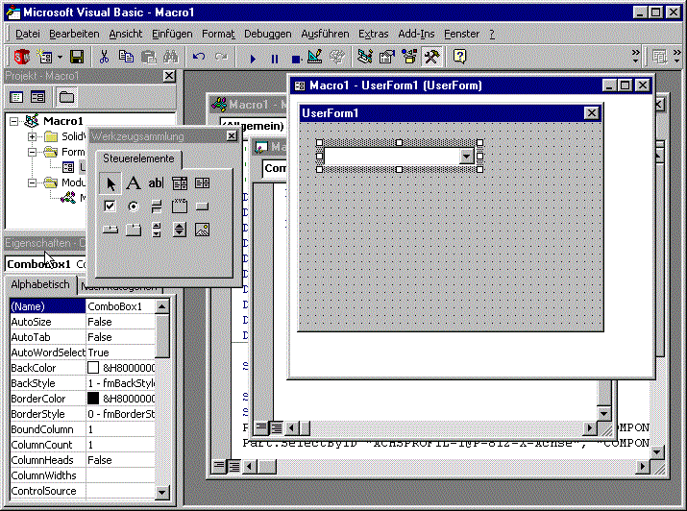
Task: Open the ComboBox1 dropdown on UserForm1
Action: point(466,157)
